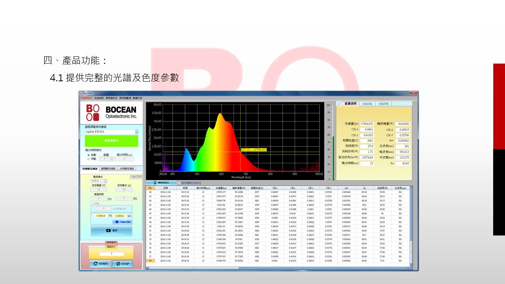This screenshot has height=284, width=505.
Task: Select the 自動 integration time mode
Action: (88, 155)
